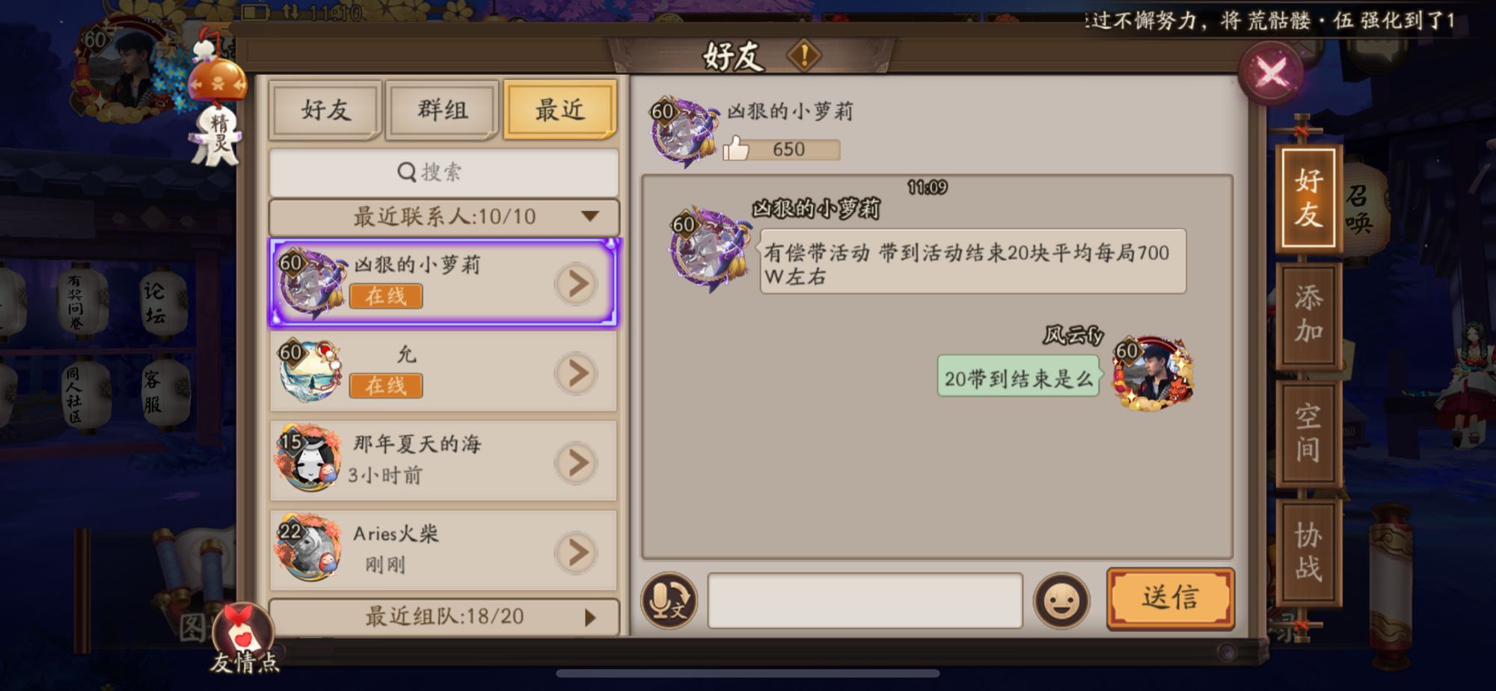
Task: Open the 论坛 forum lantern
Action: pos(155,303)
